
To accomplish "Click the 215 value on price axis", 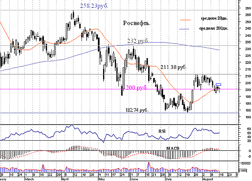I will (248, 69).
